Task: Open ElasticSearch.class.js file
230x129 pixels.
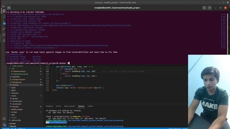Action: (x=21, y=74)
